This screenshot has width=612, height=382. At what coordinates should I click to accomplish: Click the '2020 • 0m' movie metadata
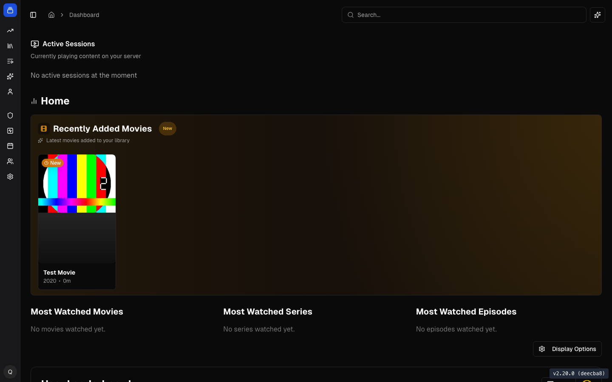click(57, 281)
